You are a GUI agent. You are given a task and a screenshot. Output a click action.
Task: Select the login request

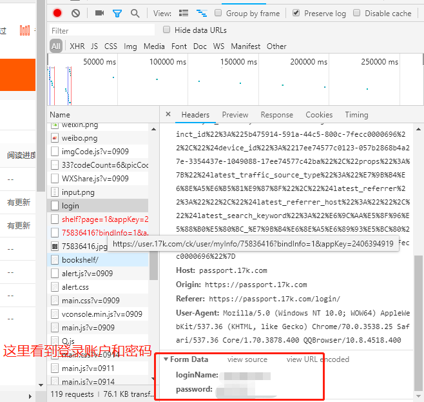click(98, 206)
